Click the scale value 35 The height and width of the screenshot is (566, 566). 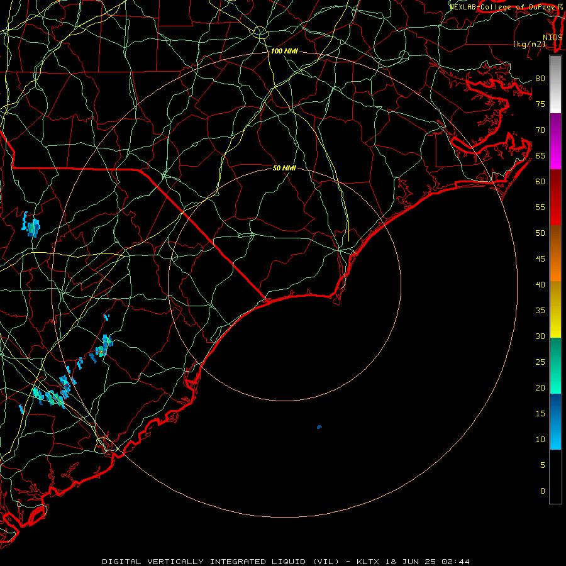pyautogui.click(x=540, y=311)
